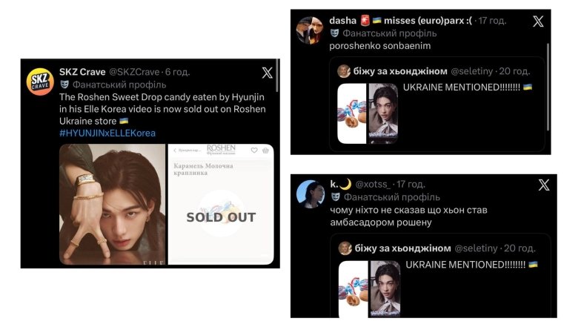
Task: Click the back chevron on Roshen page
Action: pos(175,151)
